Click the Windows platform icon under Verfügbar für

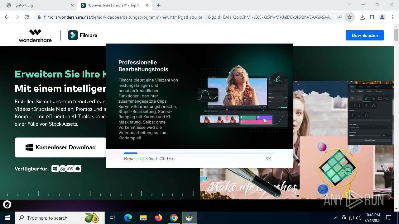(55, 169)
